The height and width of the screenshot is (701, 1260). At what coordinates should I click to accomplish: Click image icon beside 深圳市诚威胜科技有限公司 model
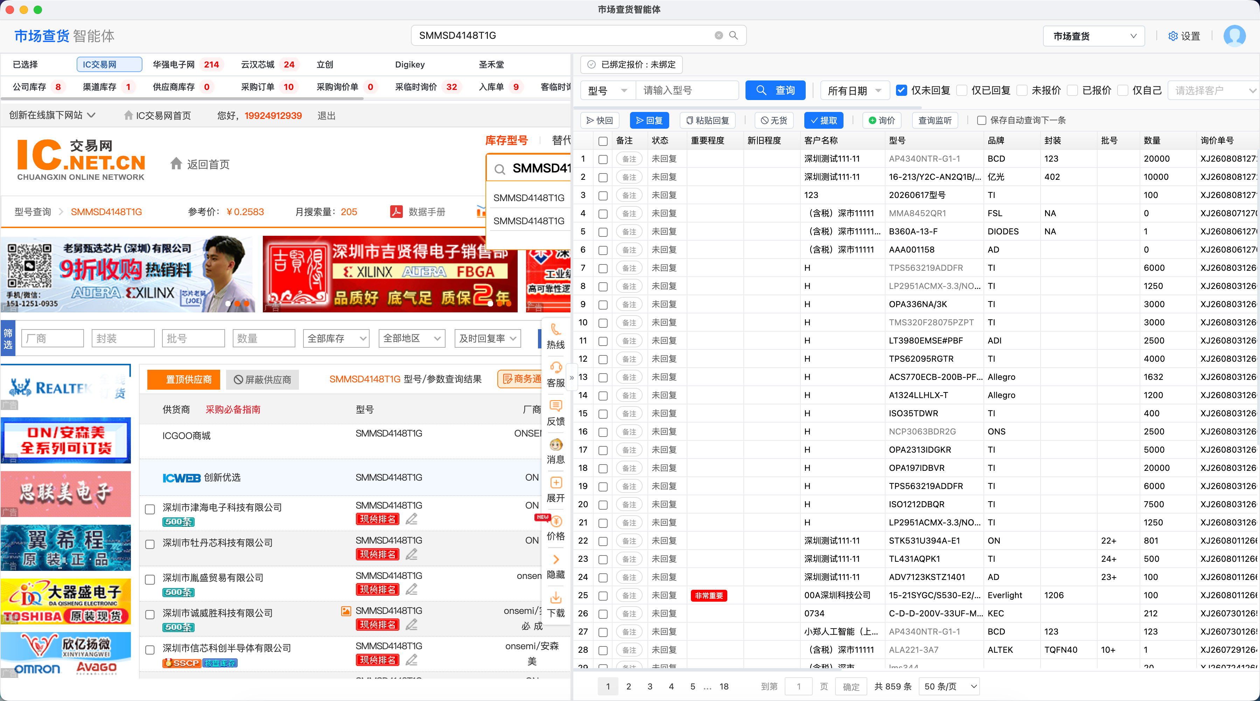point(346,610)
